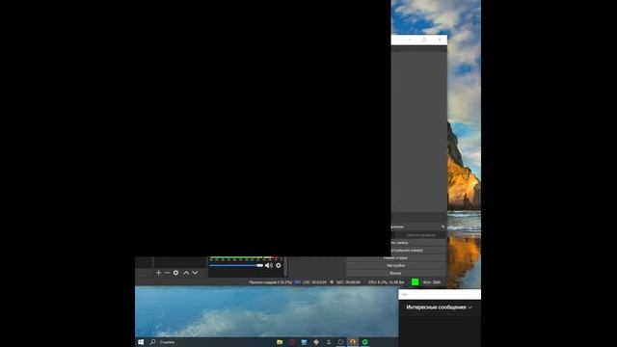Viewport: 617px width, 347px height.
Task: Adjust the audio mixer volume slider
Action: click(x=236, y=266)
